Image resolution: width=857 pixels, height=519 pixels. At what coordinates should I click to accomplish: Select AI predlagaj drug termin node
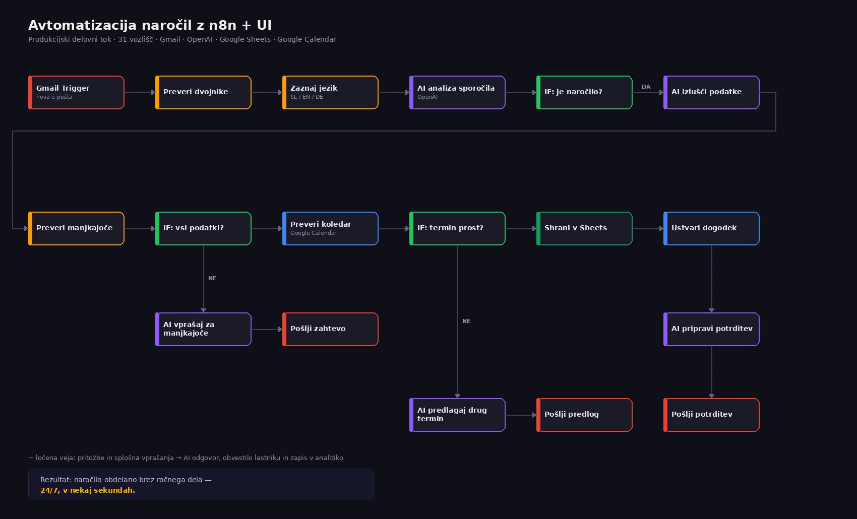pyautogui.click(x=457, y=415)
